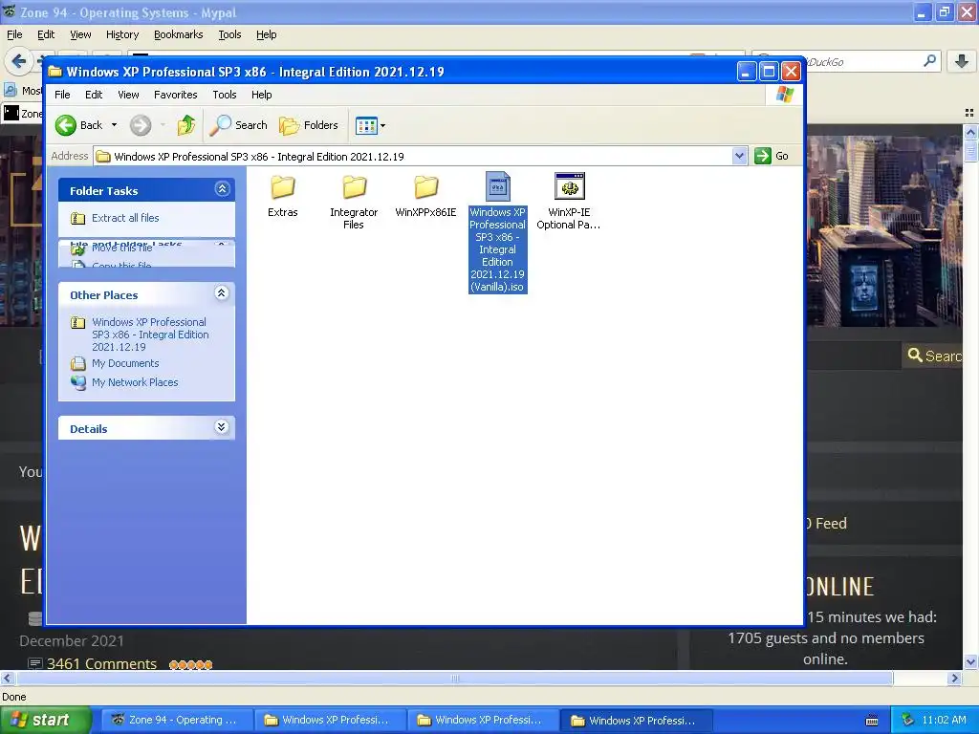
Task: Click the Mypal back arrow
Action: pos(19,61)
